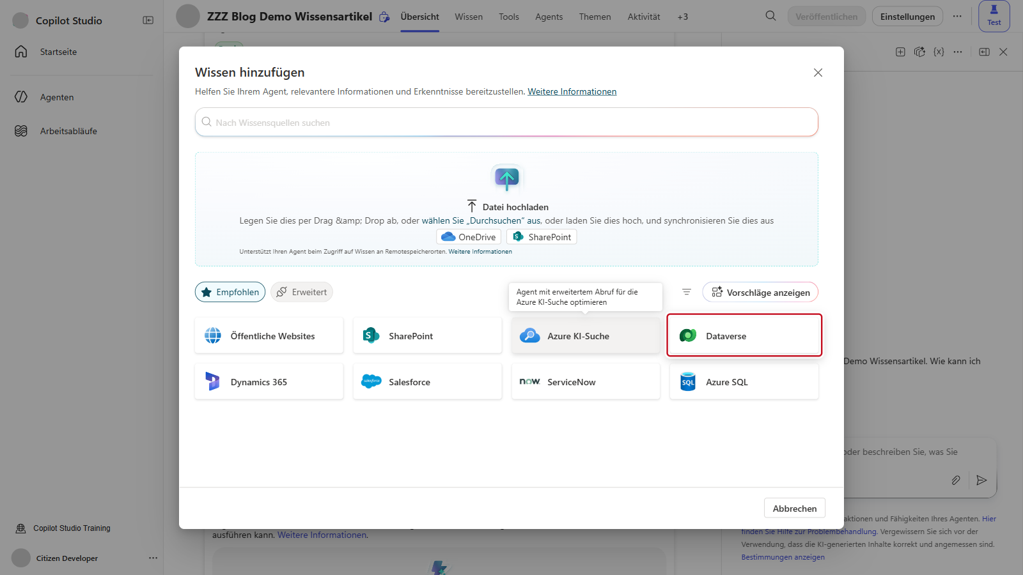Image resolution: width=1023 pixels, height=575 pixels.
Task: Open Arbeitsabläufe workflows icon in sidebar
Action: coord(21,131)
